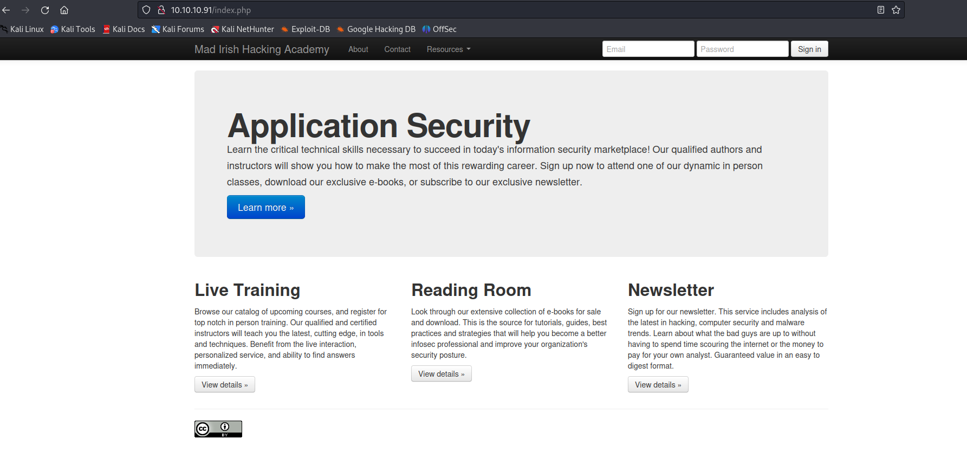The width and height of the screenshot is (967, 464).
Task: Bookmark this page with the star icon
Action: click(896, 10)
